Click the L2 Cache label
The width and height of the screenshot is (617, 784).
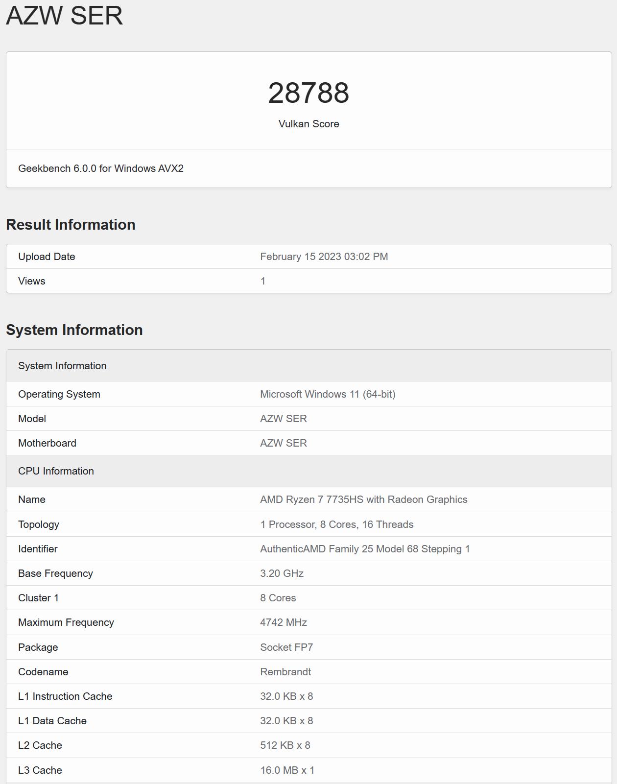coord(40,745)
